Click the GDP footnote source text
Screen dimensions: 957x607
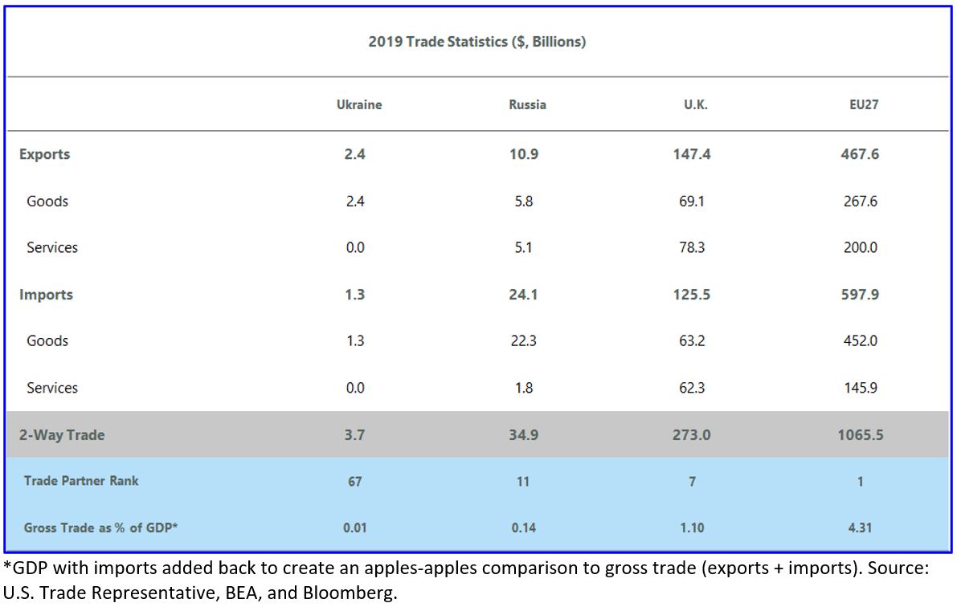point(466,580)
